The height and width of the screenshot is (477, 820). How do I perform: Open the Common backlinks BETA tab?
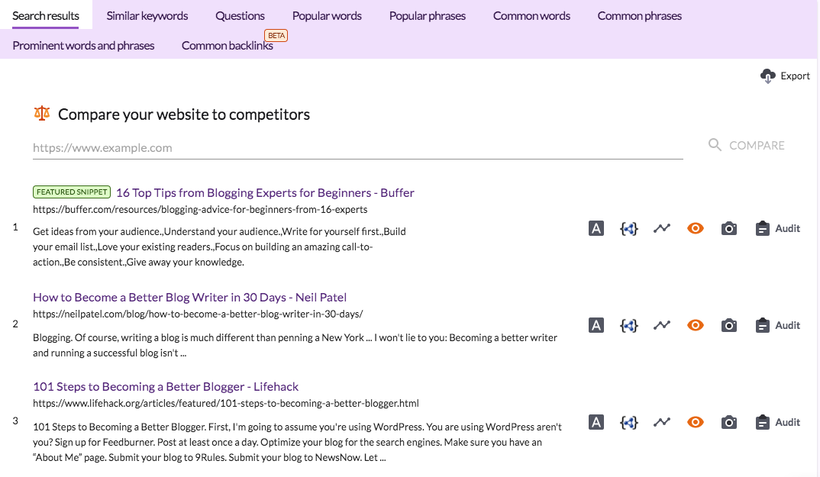point(228,45)
